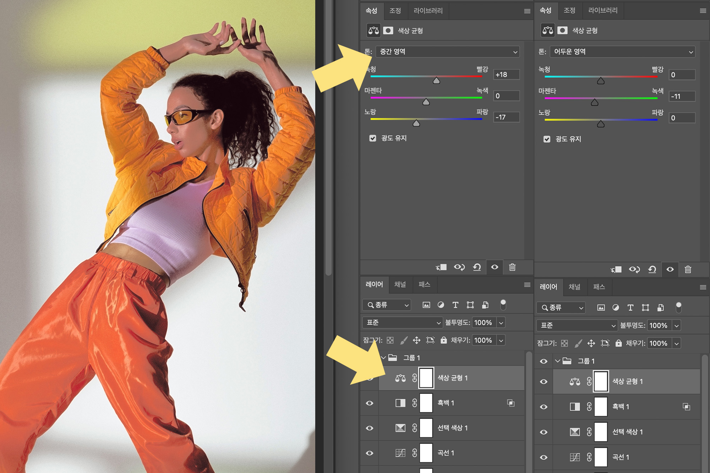Switch to the 채널 tab in left panel
This screenshot has width=710, height=473.
[400, 285]
